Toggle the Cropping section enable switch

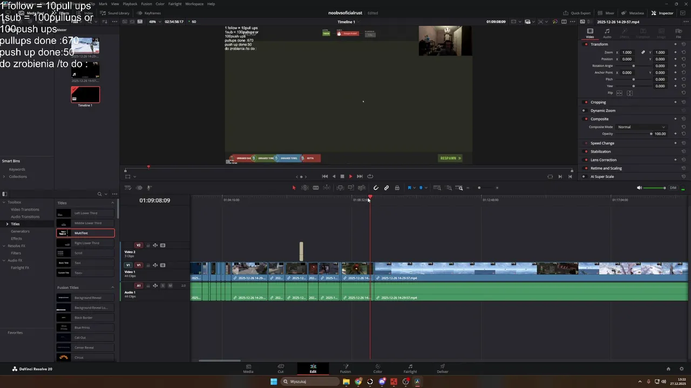coord(586,102)
